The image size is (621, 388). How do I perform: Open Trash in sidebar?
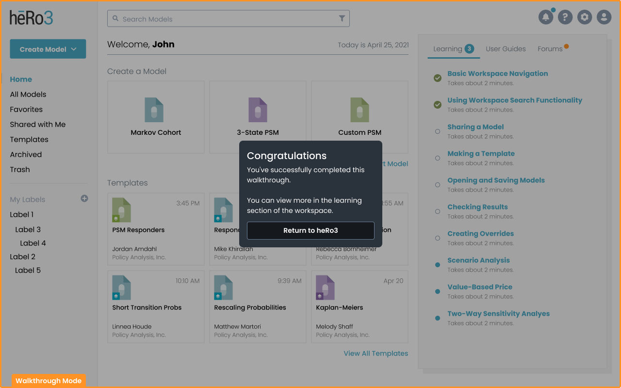click(x=20, y=169)
